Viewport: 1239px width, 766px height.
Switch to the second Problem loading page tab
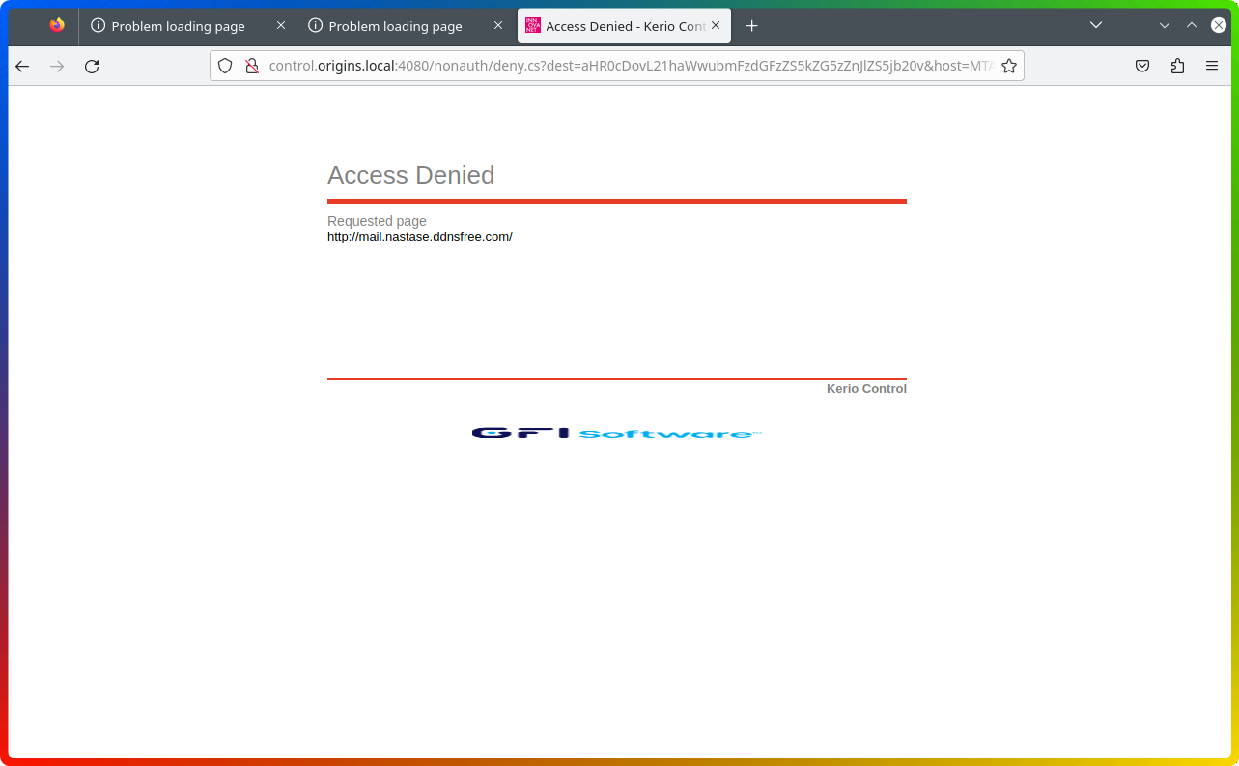395,26
